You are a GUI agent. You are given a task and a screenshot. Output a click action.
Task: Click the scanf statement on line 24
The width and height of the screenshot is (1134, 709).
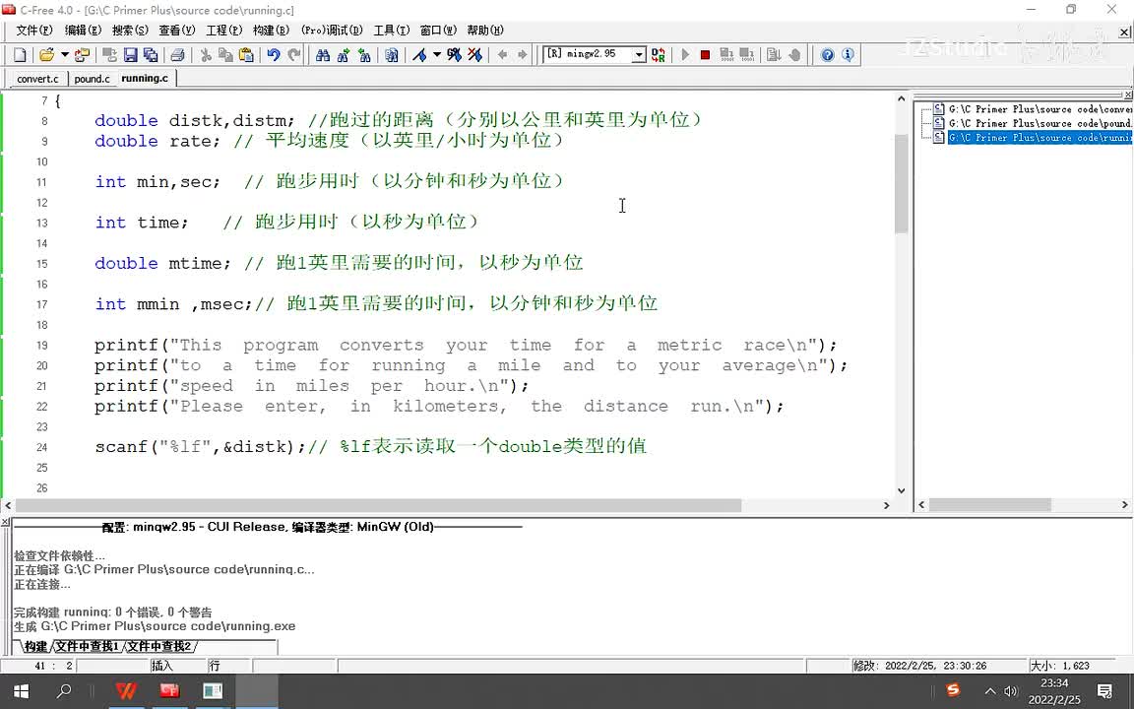click(x=201, y=446)
